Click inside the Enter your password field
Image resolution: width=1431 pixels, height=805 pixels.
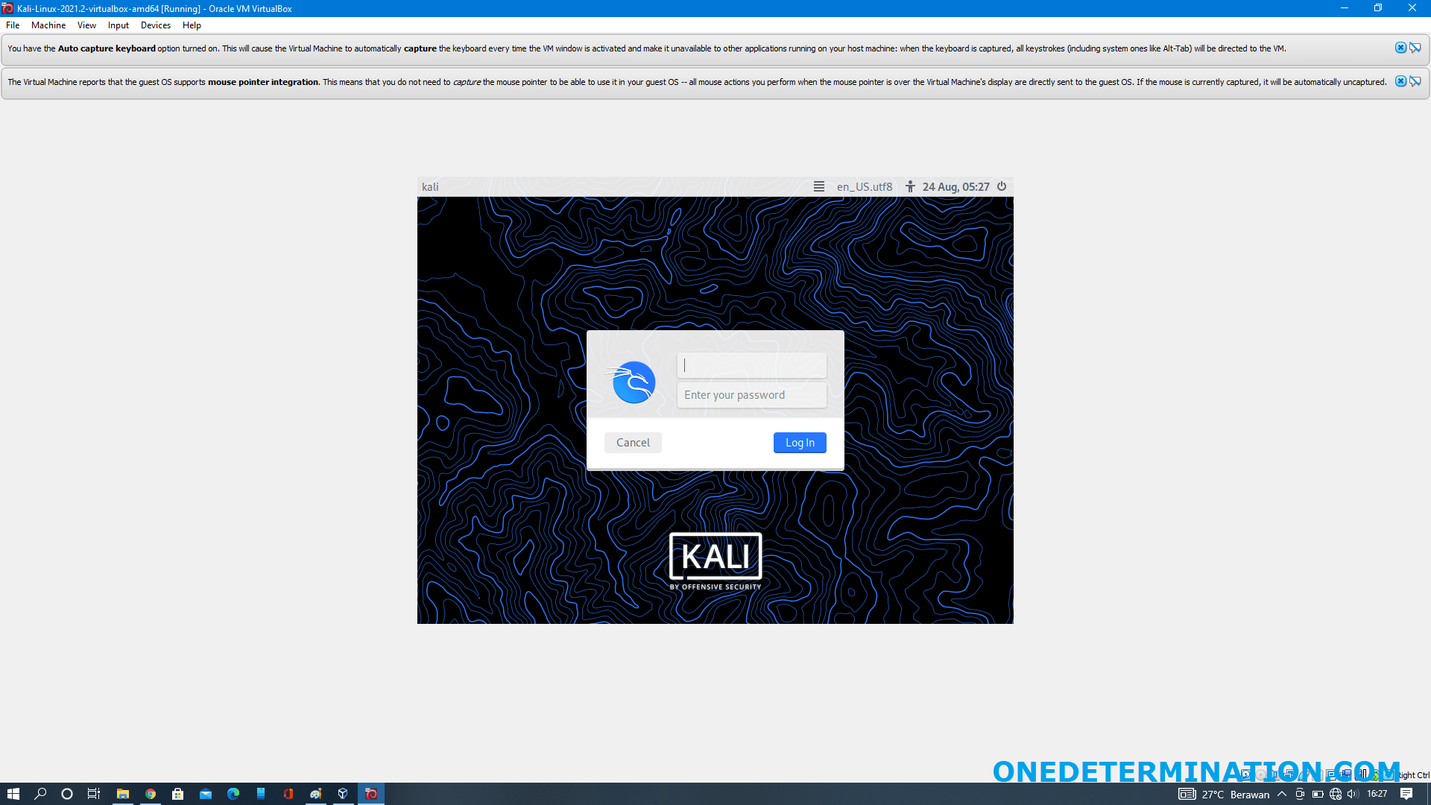coord(751,395)
